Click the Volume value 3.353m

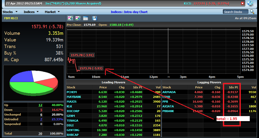[x=56, y=33]
